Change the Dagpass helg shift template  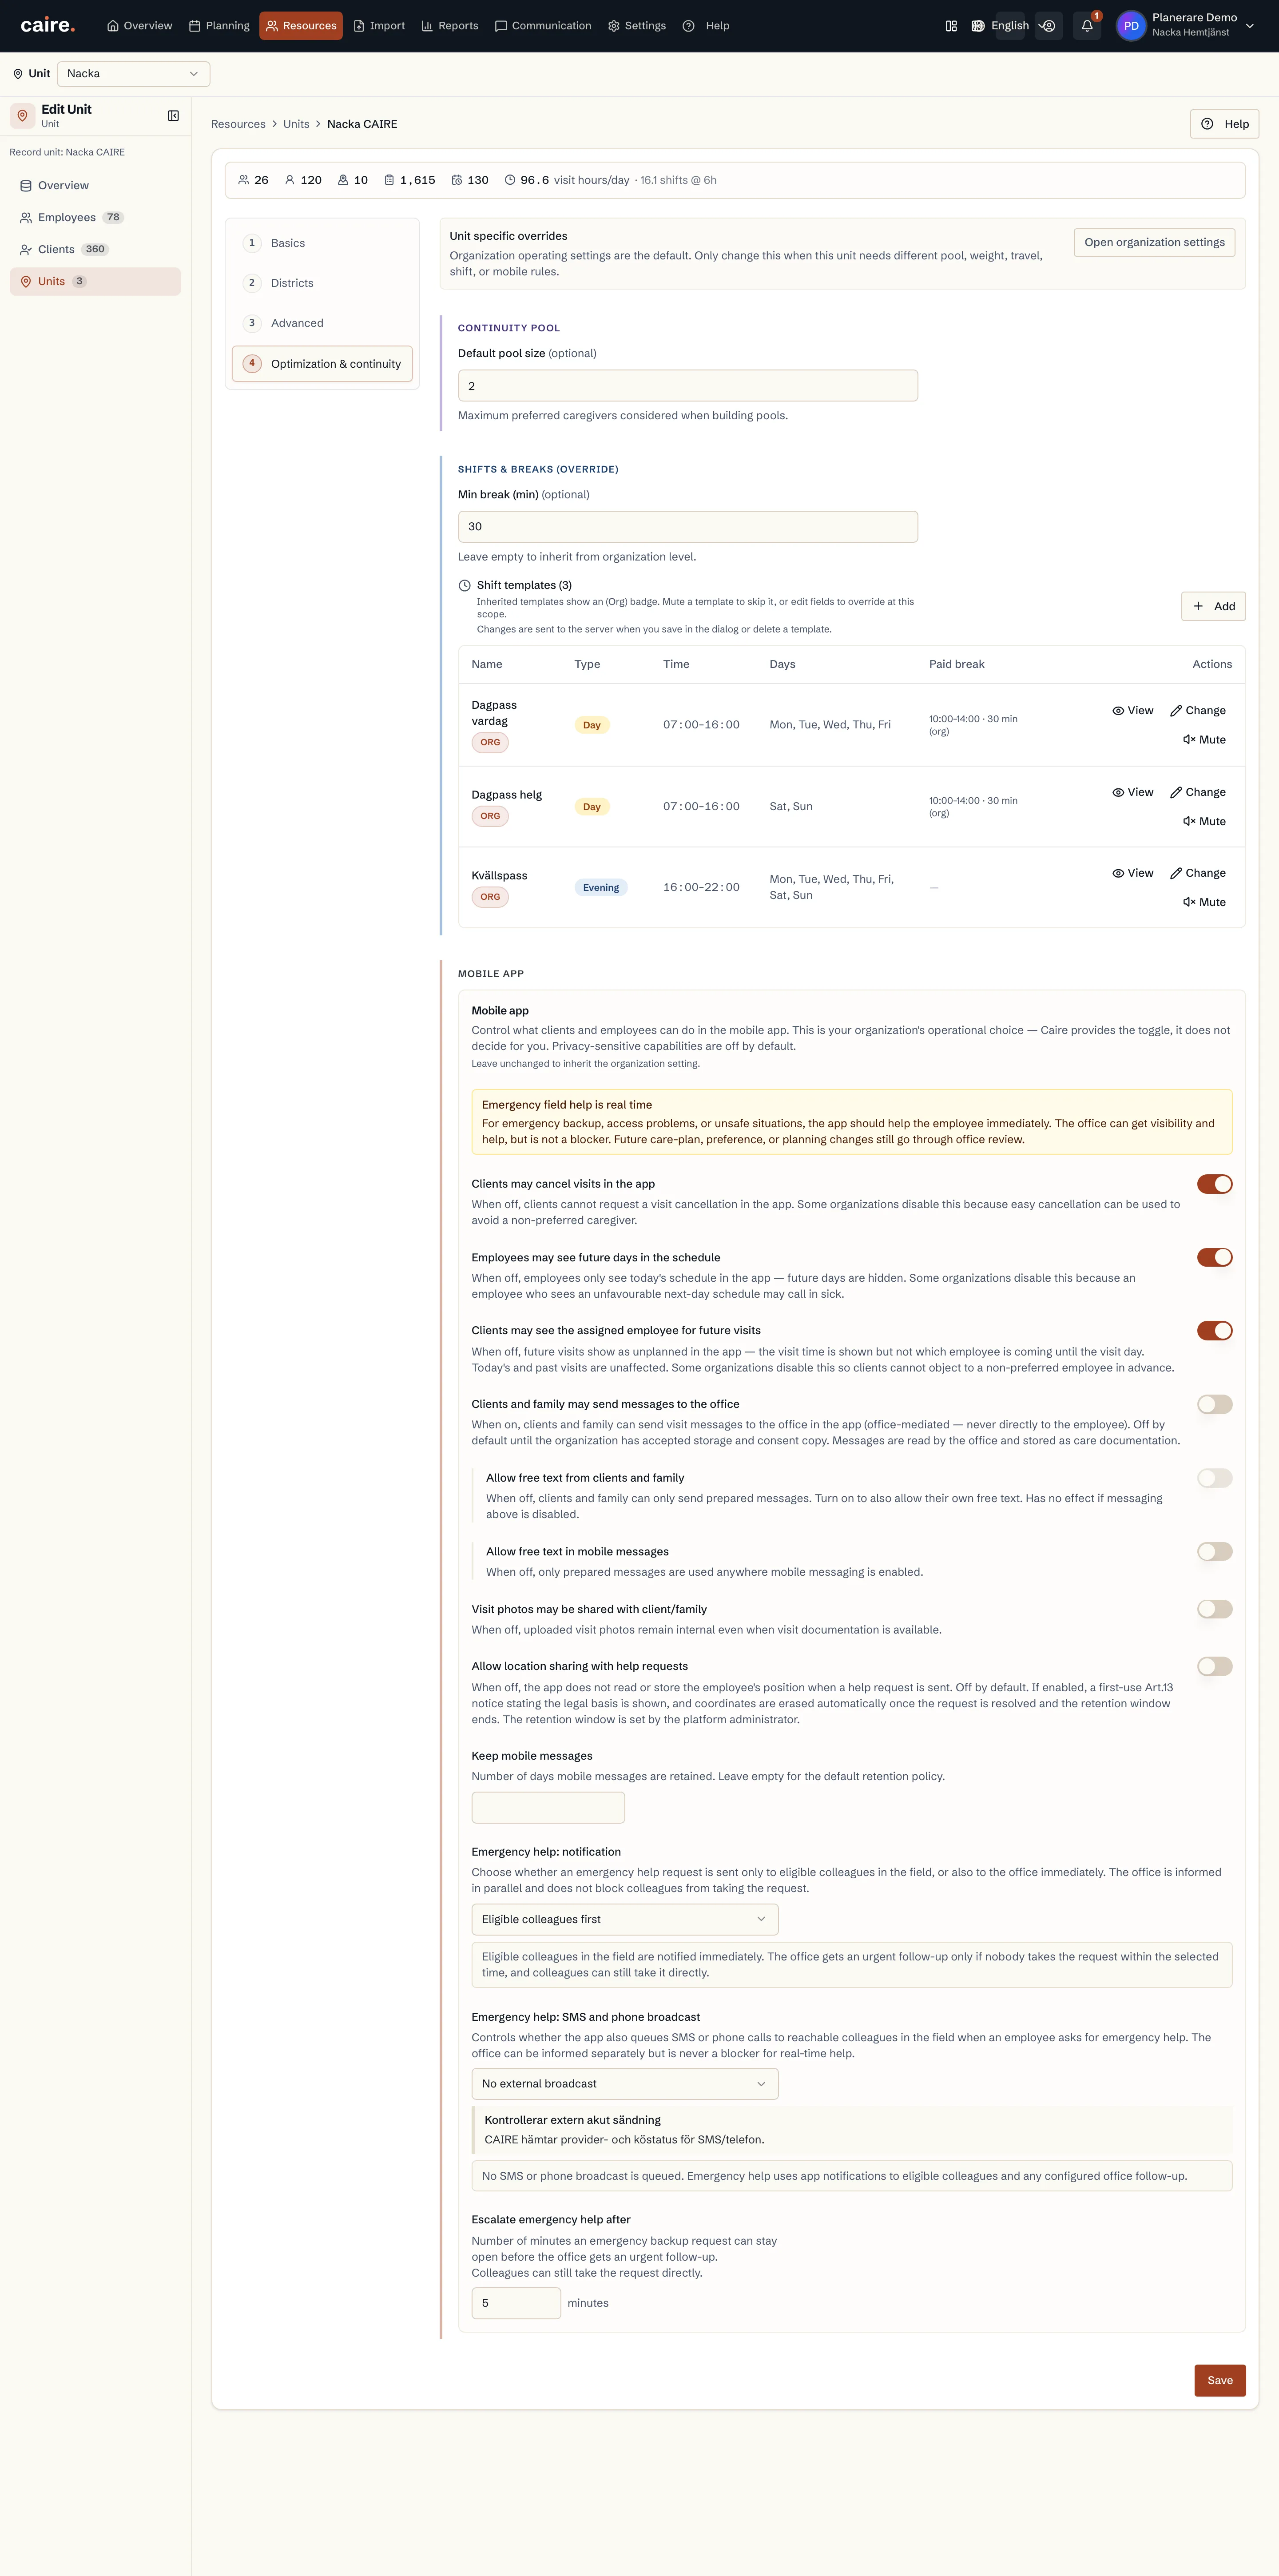(x=1198, y=792)
